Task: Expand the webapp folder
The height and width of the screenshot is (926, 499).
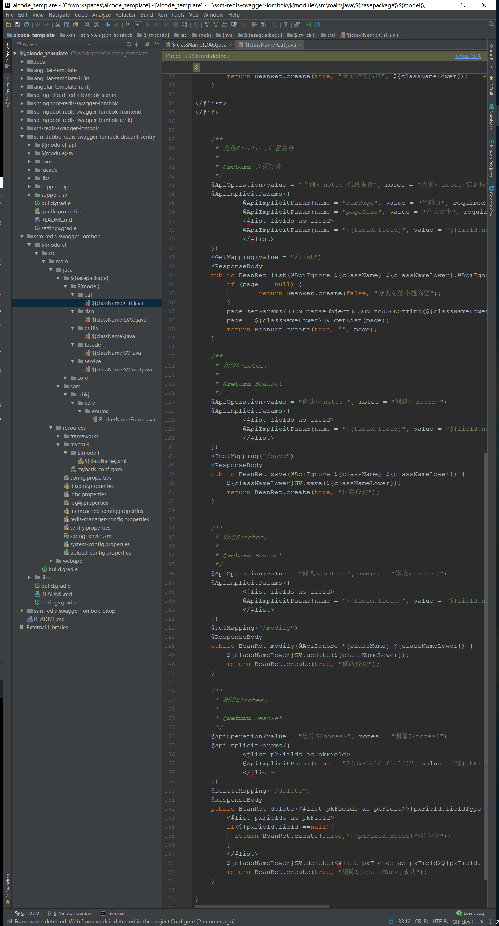Action: point(51,561)
